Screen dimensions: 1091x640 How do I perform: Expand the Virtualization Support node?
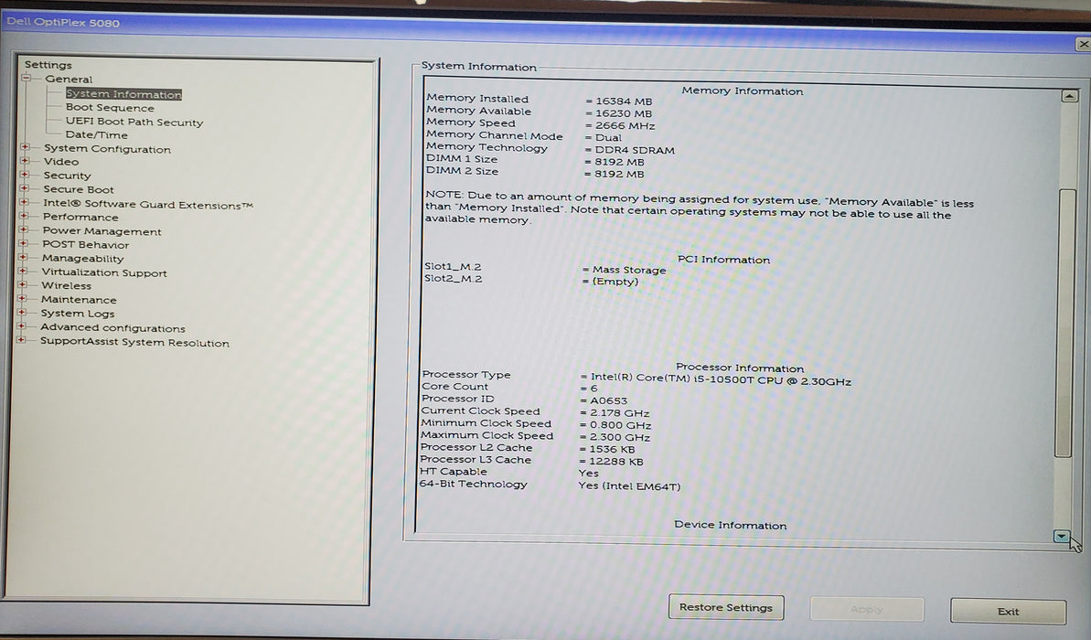[x=22, y=272]
